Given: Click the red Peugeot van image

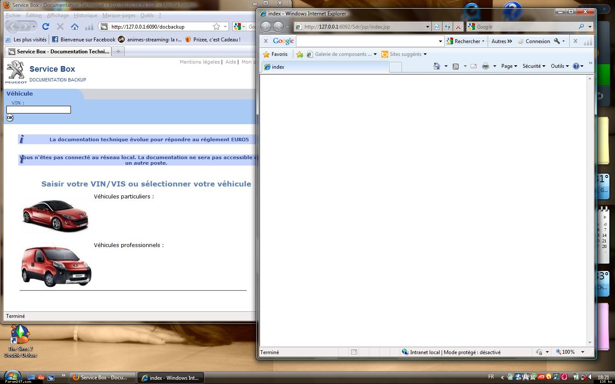Looking at the screenshot, I should [56, 266].
